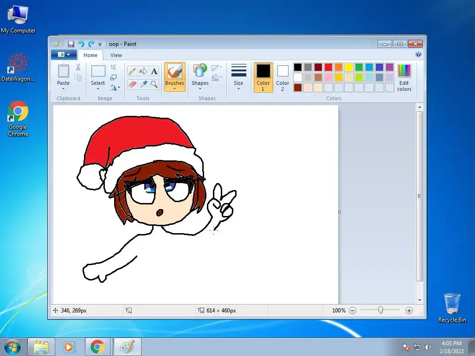Click the Windows Start button
The height and width of the screenshot is (356, 475).
[x=13, y=347]
